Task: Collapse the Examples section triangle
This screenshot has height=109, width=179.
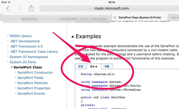Action: [72, 36]
